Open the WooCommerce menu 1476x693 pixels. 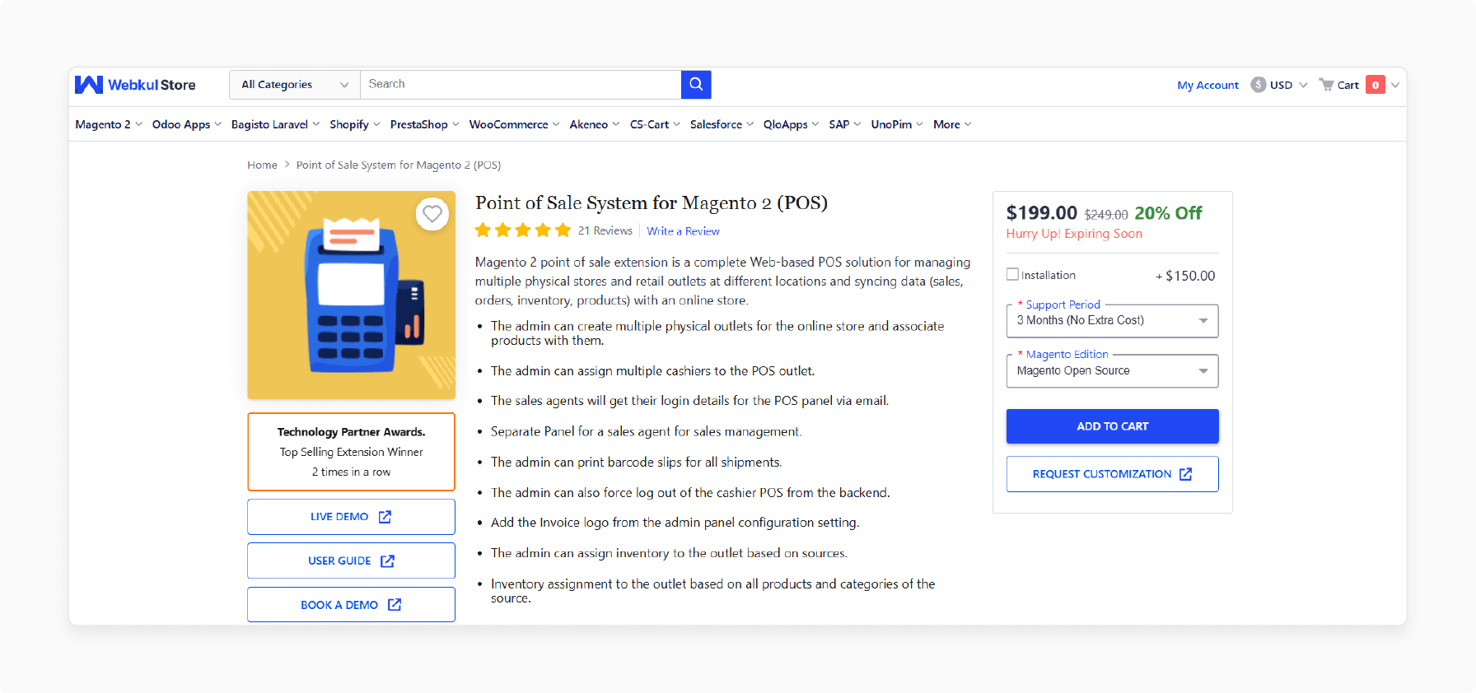tap(515, 124)
